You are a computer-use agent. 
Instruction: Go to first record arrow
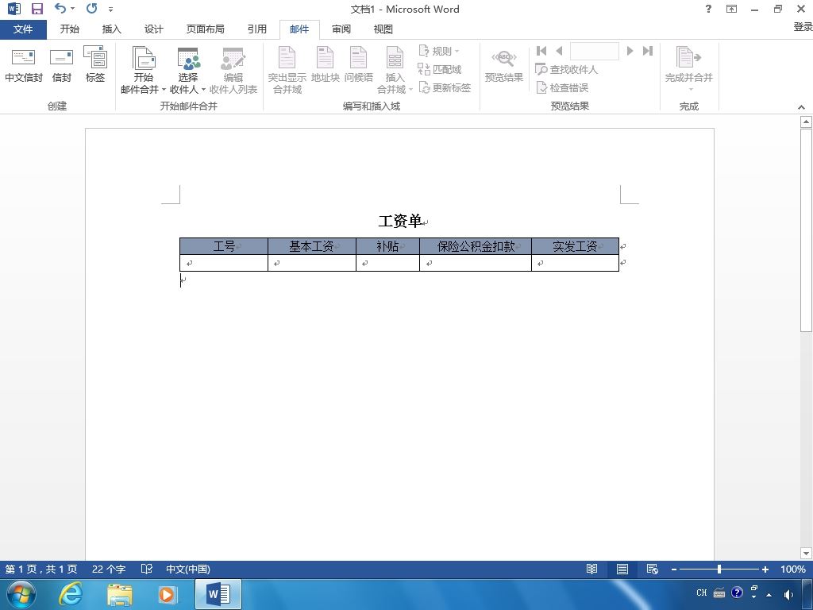tap(541, 51)
